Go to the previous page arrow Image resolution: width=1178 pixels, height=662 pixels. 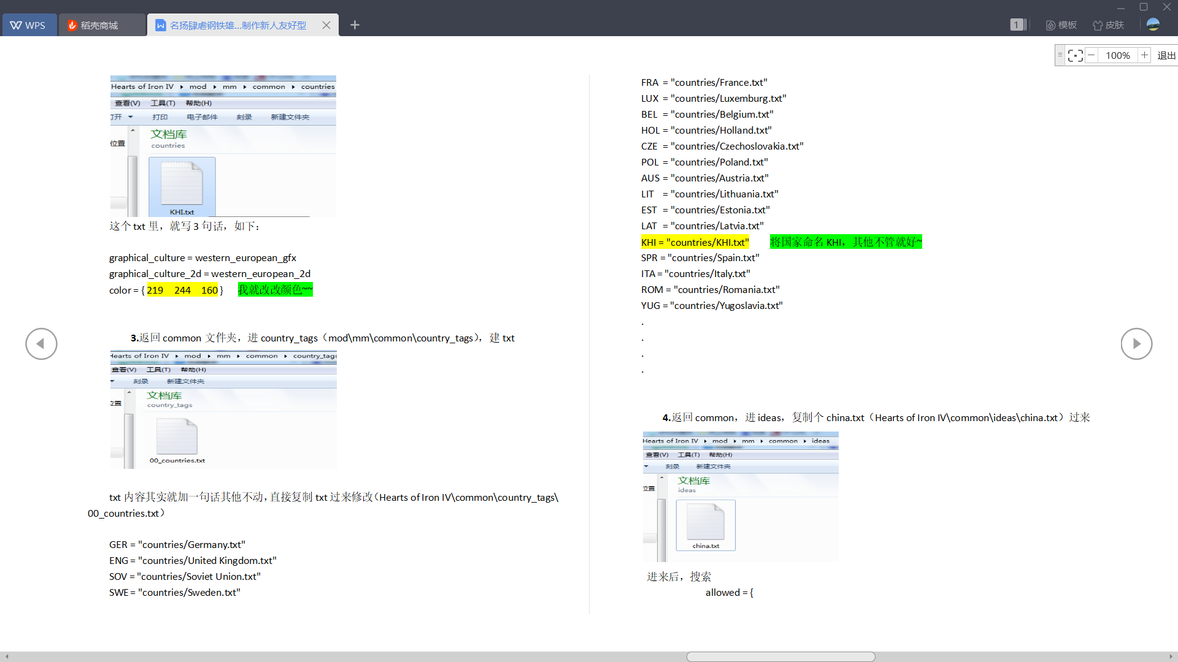41,344
